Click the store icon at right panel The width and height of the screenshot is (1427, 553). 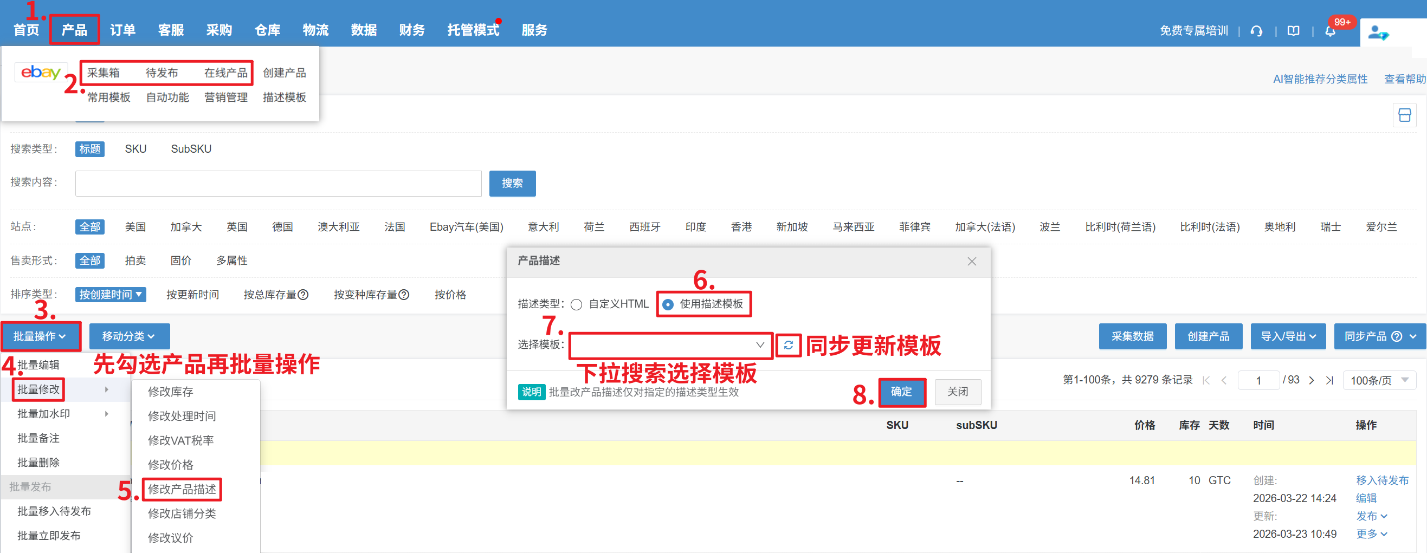tap(1404, 115)
